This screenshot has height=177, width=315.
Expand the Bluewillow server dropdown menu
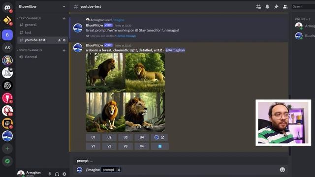point(64,6)
